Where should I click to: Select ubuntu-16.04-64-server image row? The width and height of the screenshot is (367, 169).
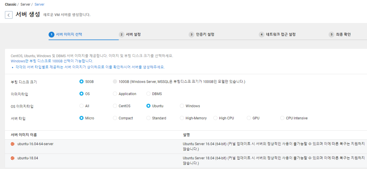(x=186, y=146)
